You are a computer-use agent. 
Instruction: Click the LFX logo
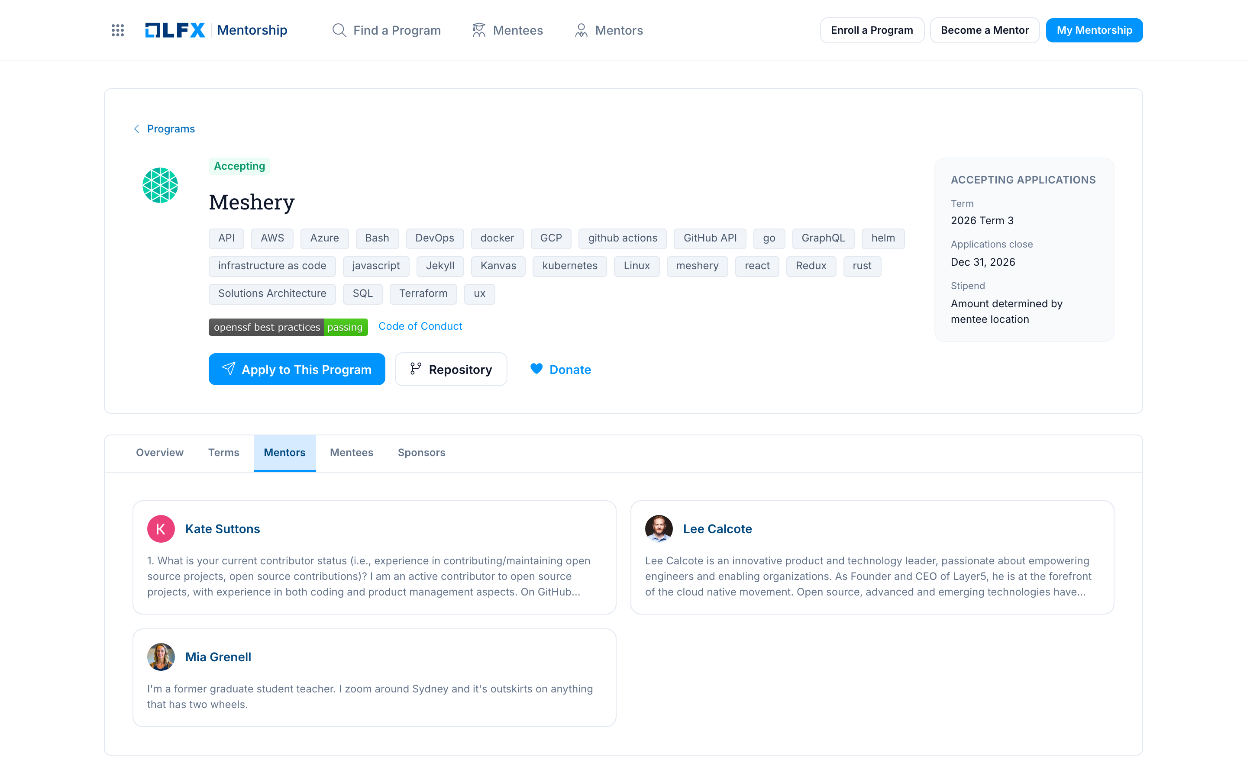coord(175,30)
